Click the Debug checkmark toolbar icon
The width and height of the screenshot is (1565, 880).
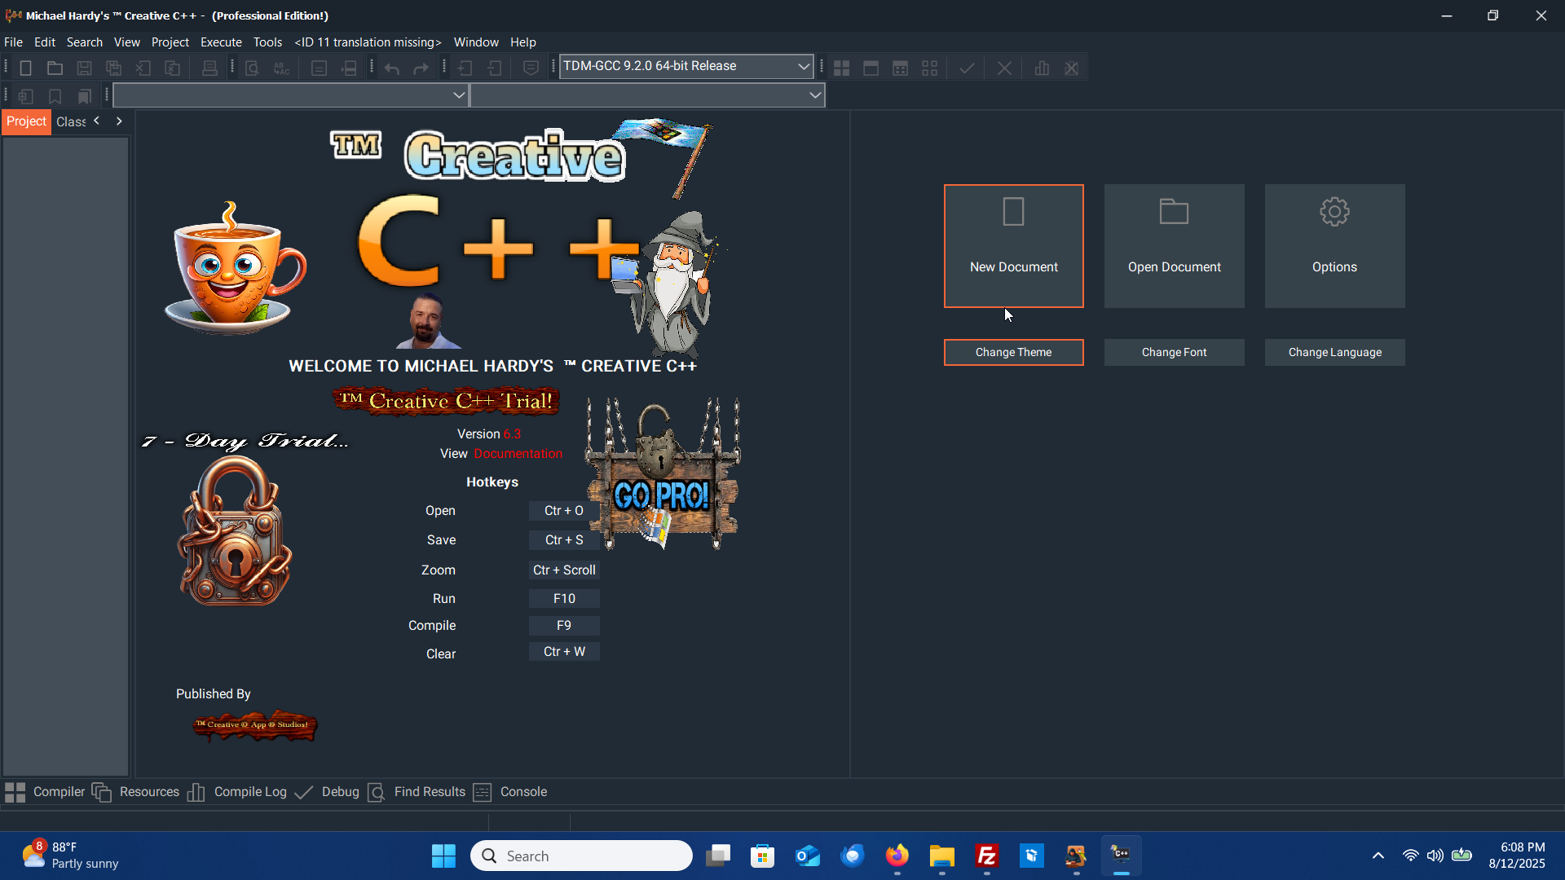point(967,68)
